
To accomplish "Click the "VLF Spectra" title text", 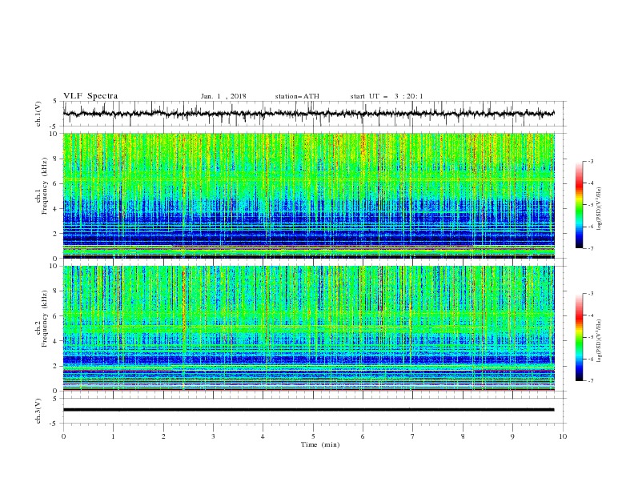I will [90, 96].
